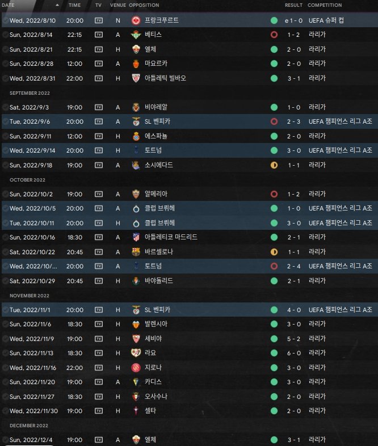
Task: Open the 세비야 5 - 2 result
Action: click(x=294, y=339)
